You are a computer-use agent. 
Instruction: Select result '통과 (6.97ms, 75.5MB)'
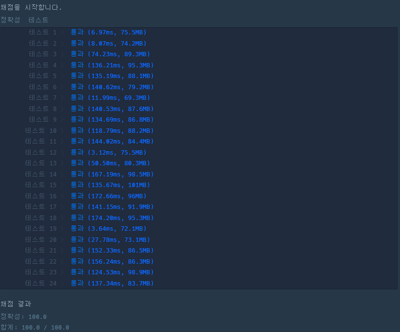pyautogui.click(x=108, y=32)
